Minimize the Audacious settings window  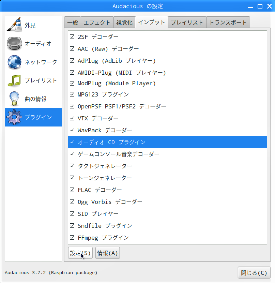(x=251, y=6)
